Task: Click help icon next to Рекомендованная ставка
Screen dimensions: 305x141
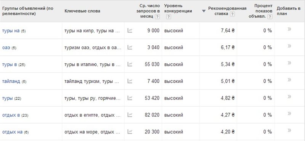Action: pyautogui.click(x=232, y=14)
